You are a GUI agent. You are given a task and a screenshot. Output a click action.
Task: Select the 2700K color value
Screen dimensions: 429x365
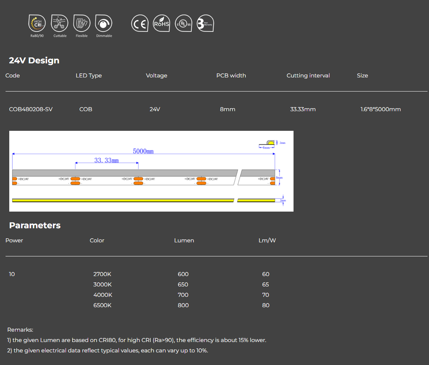point(102,274)
